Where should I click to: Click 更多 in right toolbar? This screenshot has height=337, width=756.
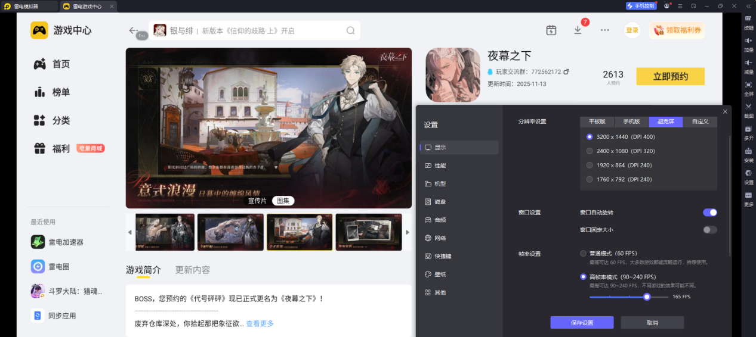pyautogui.click(x=748, y=199)
